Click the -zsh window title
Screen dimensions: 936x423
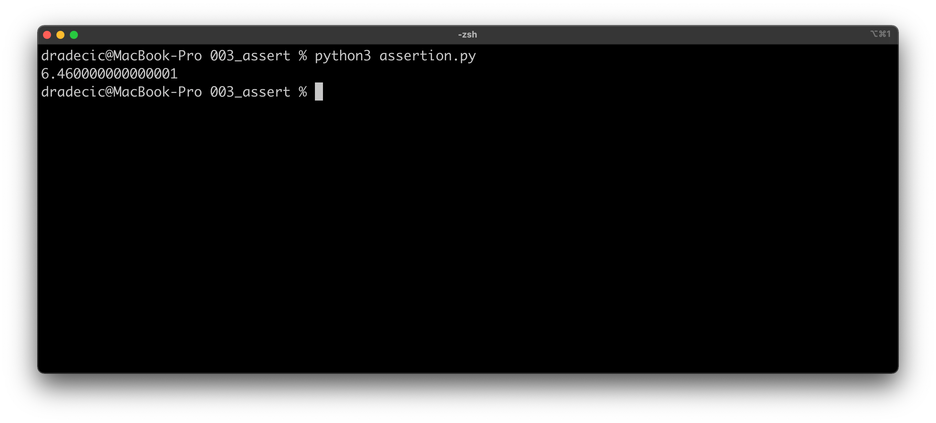(x=467, y=35)
